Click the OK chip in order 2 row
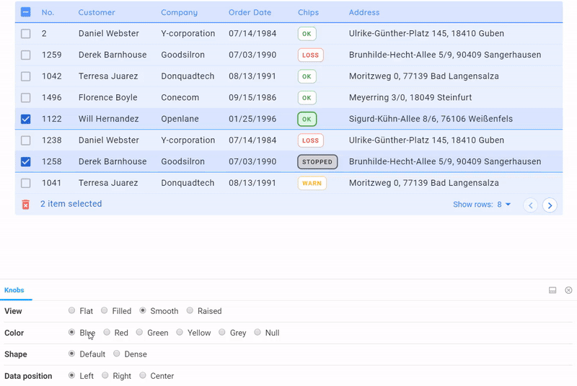577x386 pixels. [x=307, y=34]
